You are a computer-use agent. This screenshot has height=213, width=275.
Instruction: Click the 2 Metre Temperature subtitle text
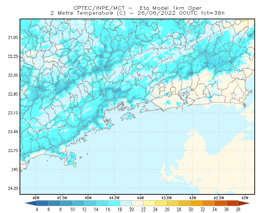[82, 13]
